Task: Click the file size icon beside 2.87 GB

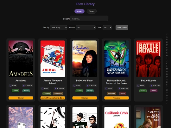Action: click(x=24, y=86)
